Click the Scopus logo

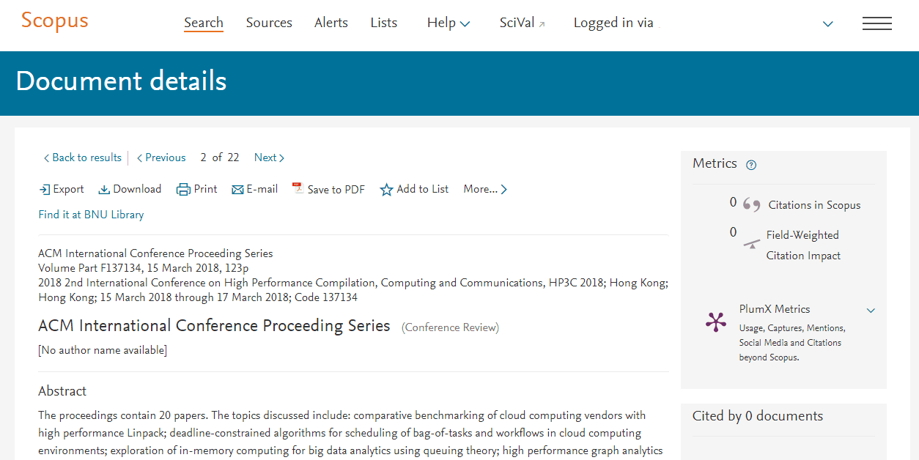(x=54, y=21)
